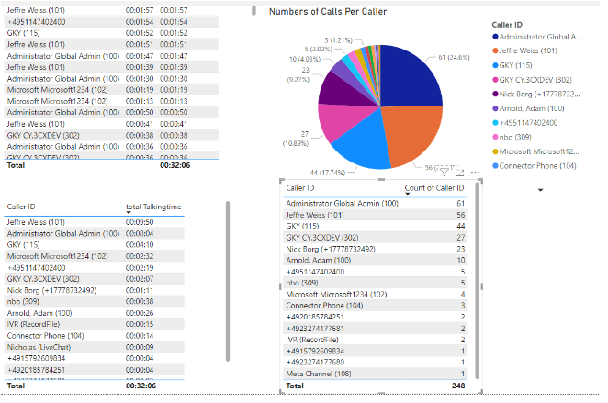Click +4951147402400 legend entry
608x403 pixels.
pos(525,123)
